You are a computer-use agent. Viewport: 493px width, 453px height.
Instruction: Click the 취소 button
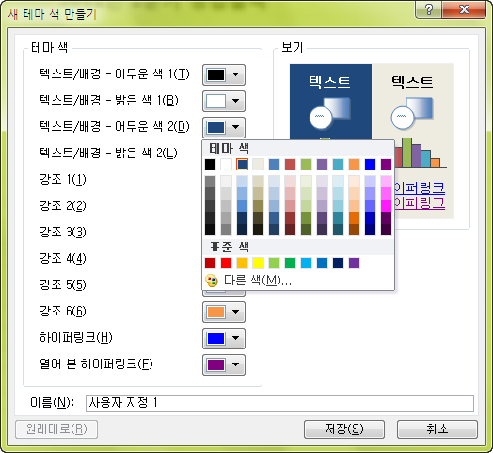[x=437, y=429]
